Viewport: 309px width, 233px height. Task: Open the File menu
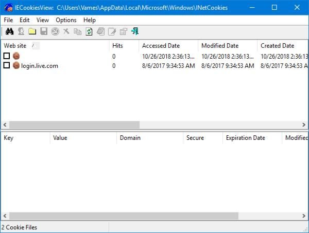coord(8,20)
